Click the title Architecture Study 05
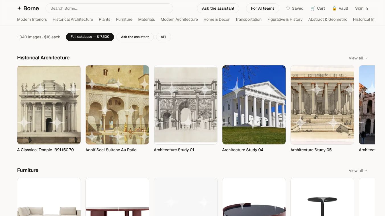Screen dimensions: 385x216 click(311, 150)
